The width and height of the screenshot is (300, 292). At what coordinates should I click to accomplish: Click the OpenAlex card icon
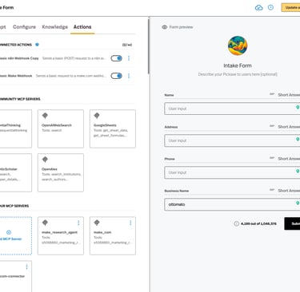pos(45,160)
